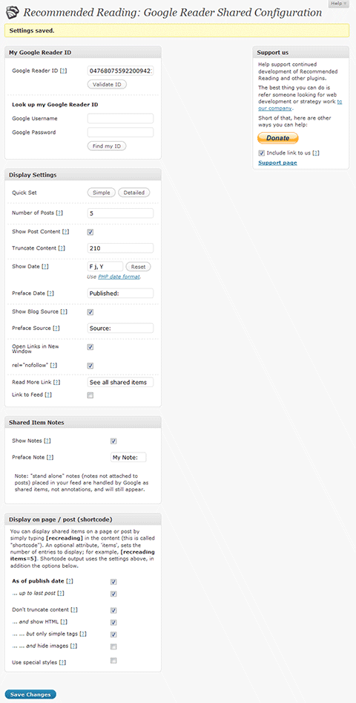Enable the hide images checkbox
The height and width of the screenshot is (703, 356).
(113, 647)
